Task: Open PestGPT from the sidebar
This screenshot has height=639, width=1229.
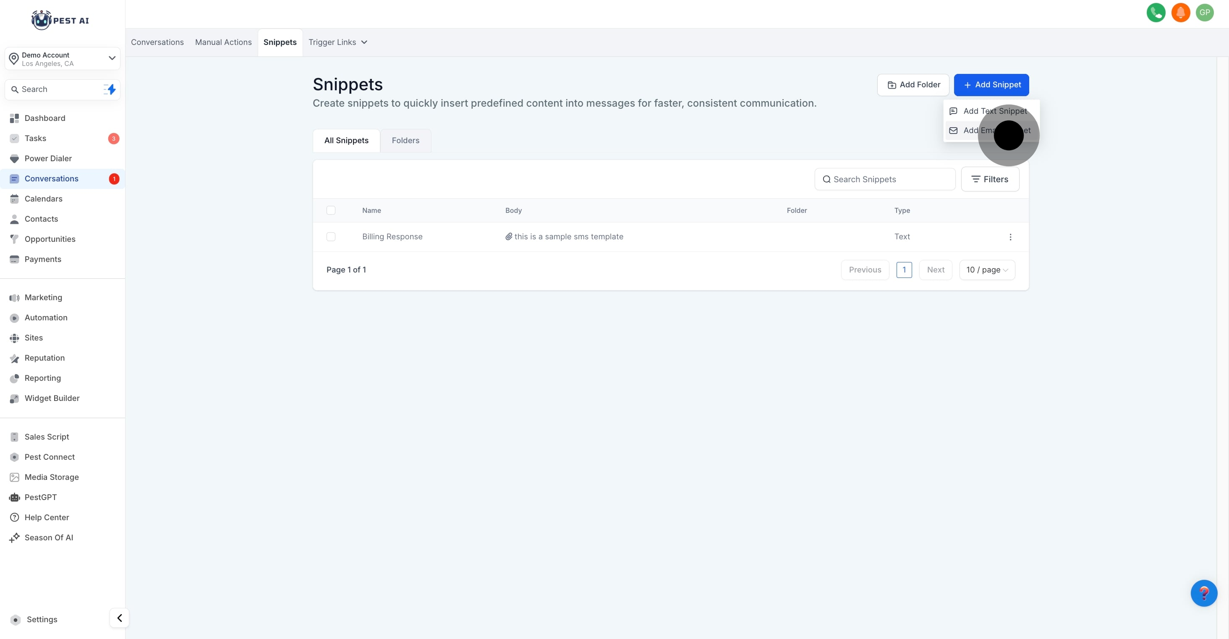Action: pos(41,497)
